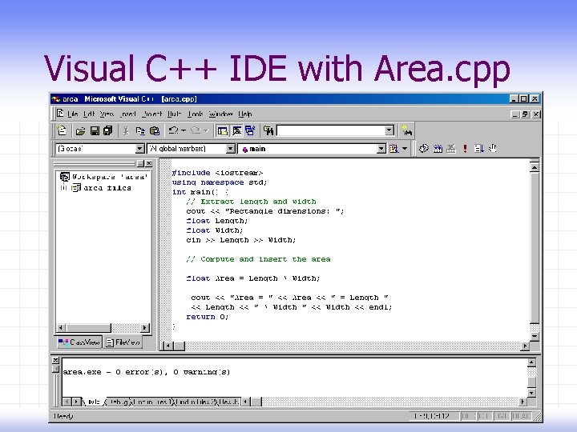
Task: Click the Build icon in Build toolbar
Action: (438, 149)
